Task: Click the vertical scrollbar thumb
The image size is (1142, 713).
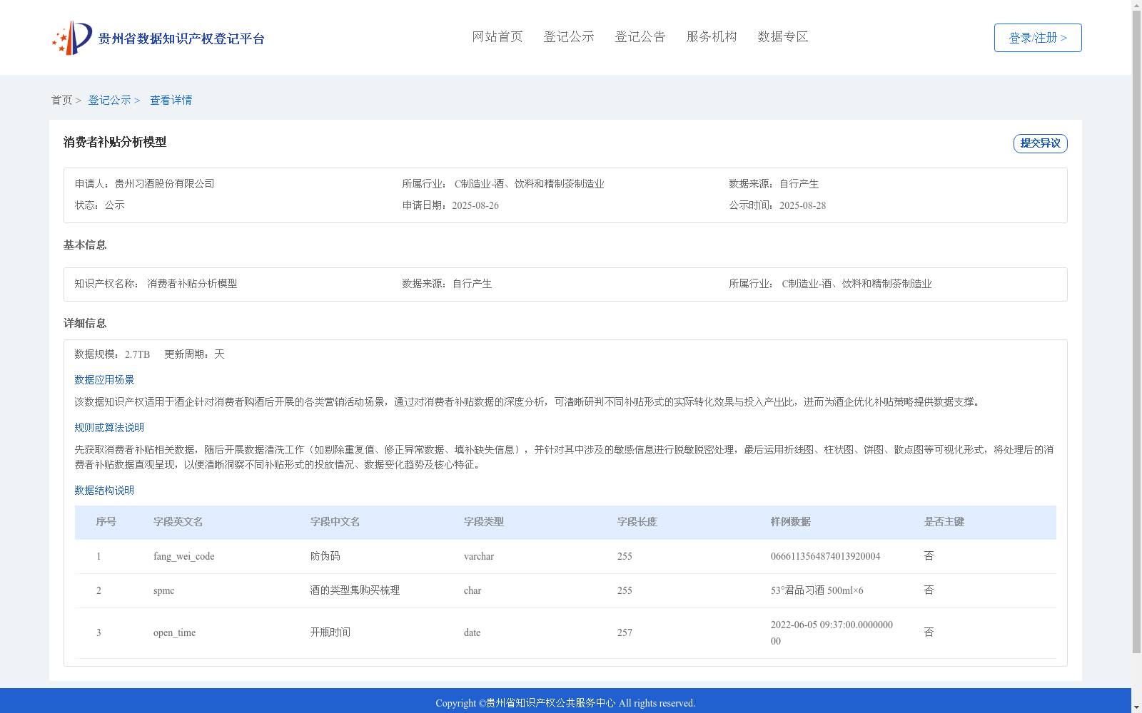Action: (x=1136, y=332)
